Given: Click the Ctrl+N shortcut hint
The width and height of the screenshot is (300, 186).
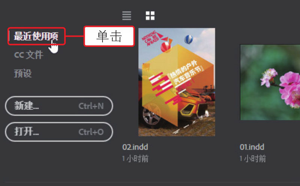Looking at the screenshot, I should point(91,106).
